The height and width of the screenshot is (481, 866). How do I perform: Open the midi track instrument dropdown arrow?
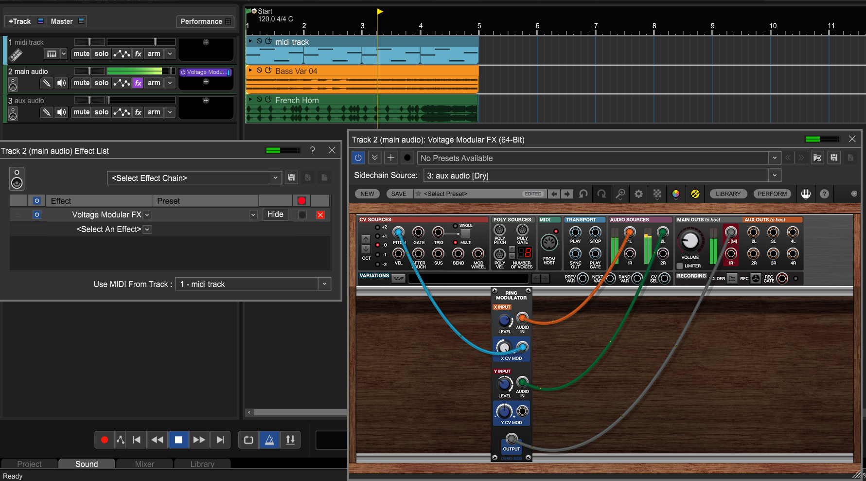click(63, 54)
